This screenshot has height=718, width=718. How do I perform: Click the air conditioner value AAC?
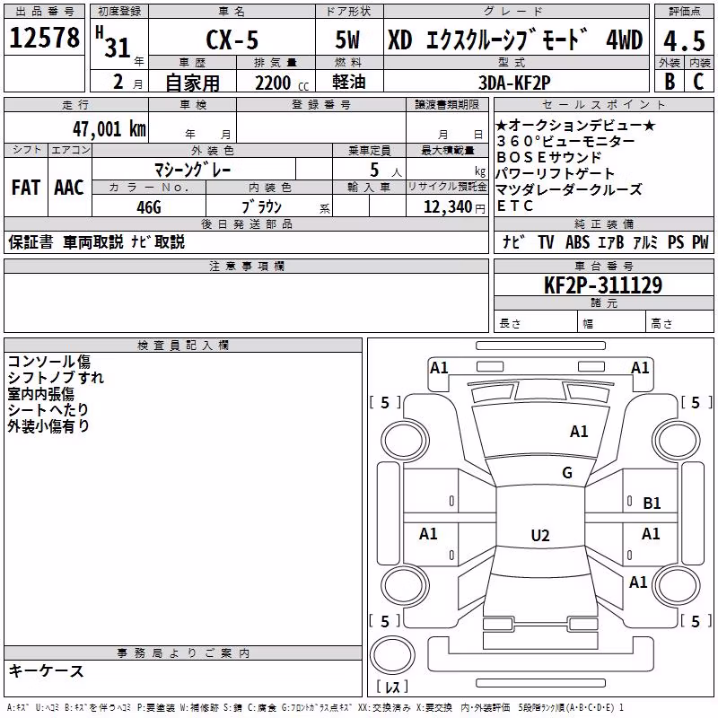tap(69, 188)
